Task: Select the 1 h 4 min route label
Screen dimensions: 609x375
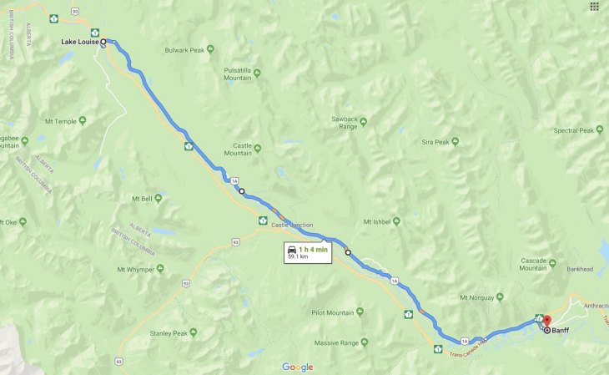Action: pyautogui.click(x=308, y=252)
